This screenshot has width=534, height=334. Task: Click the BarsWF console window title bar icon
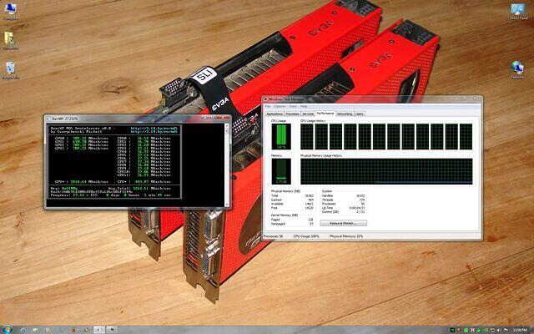48,119
